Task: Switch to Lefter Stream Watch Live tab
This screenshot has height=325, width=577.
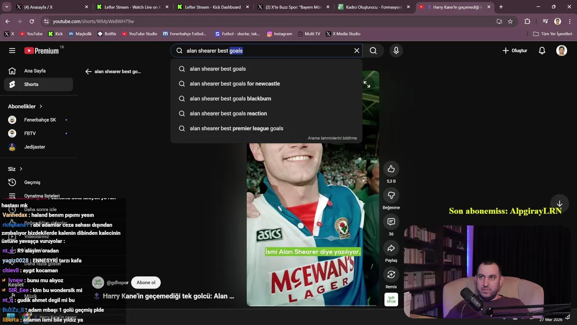Action: click(x=132, y=7)
